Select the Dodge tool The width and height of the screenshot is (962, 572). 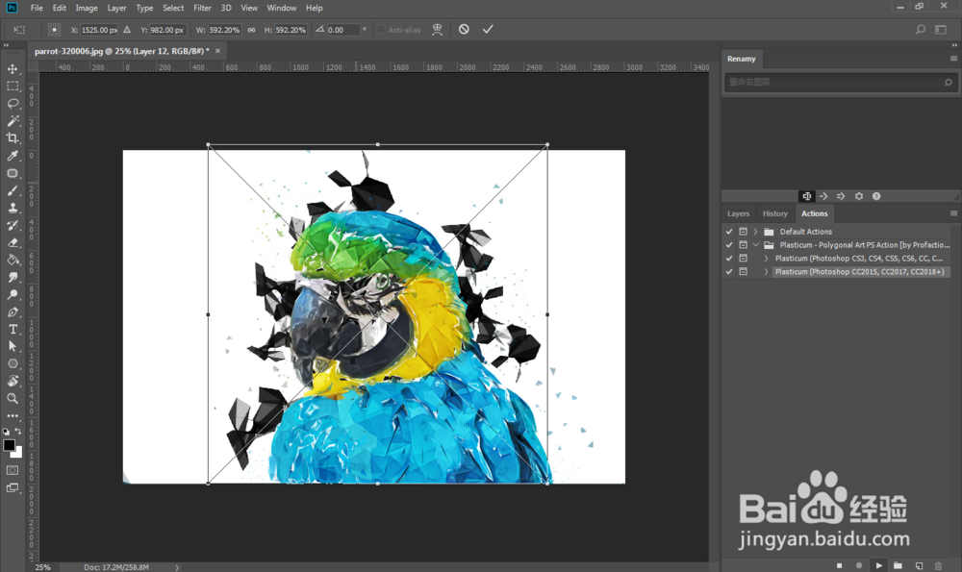click(13, 295)
